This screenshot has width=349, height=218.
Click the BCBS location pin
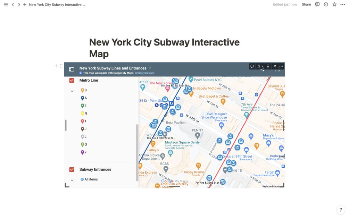coord(166,169)
